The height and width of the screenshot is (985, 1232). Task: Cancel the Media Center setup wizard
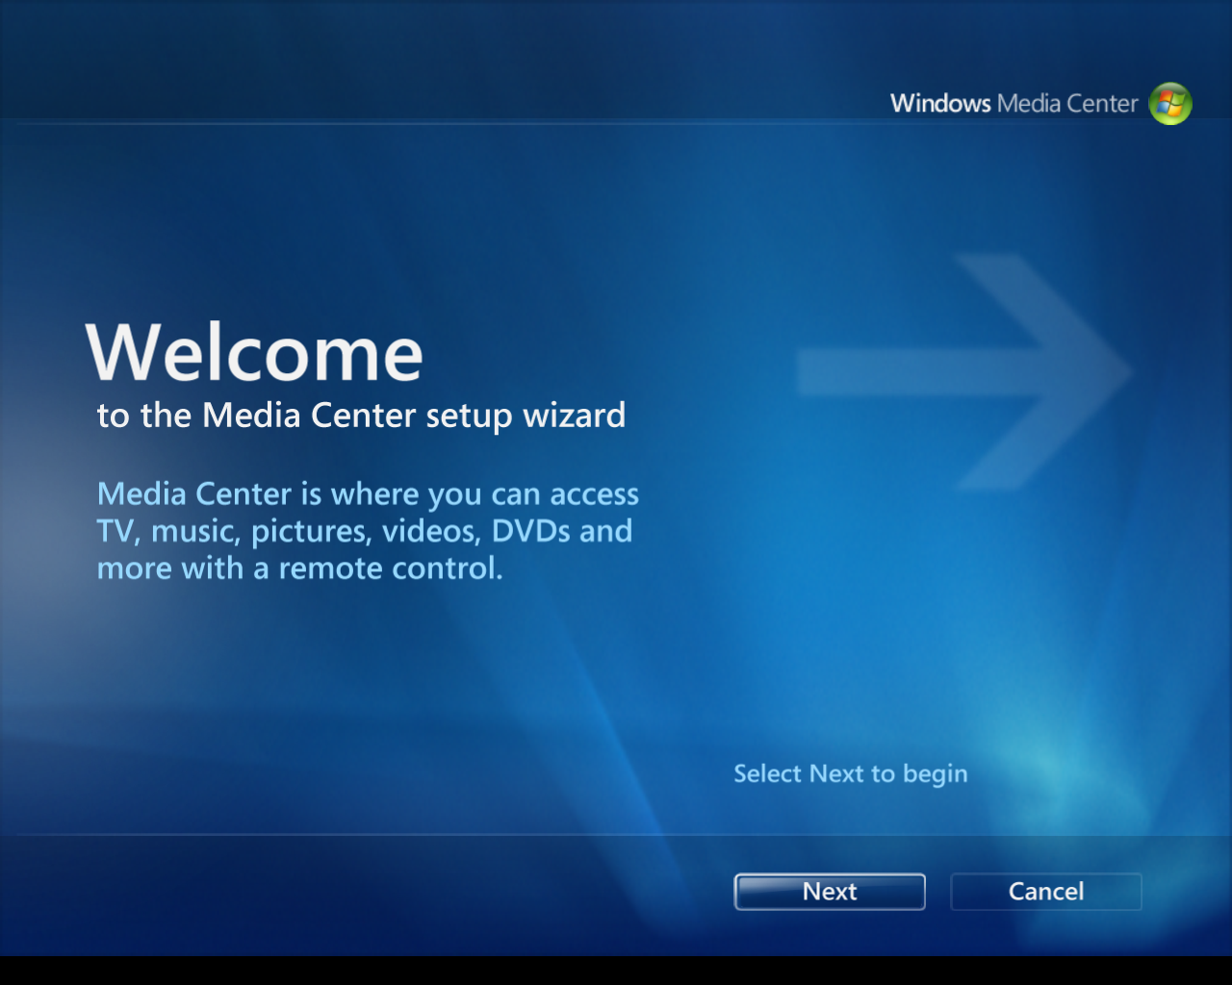1046,892
